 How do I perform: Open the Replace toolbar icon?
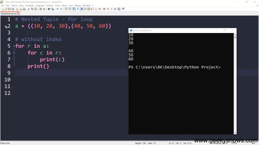53,9
